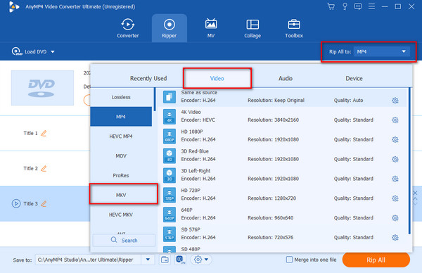Click the shopping cart purchase icon
Screen dimensions: 422x273
tap(331, 6)
